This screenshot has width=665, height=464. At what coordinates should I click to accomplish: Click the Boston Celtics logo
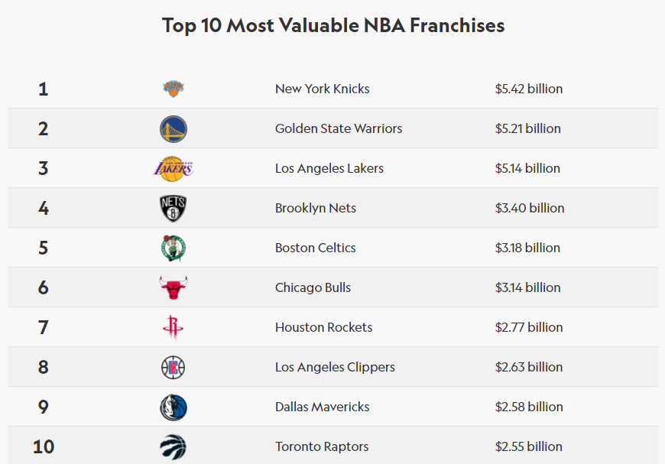click(x=174, y=248)
